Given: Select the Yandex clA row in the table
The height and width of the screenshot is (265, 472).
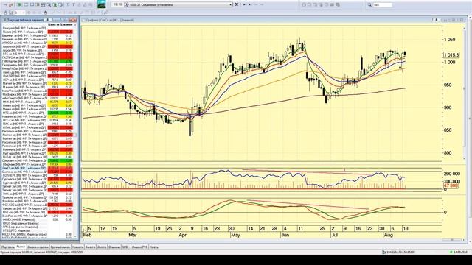Looking at the screenshot, I should coord(38,208).
